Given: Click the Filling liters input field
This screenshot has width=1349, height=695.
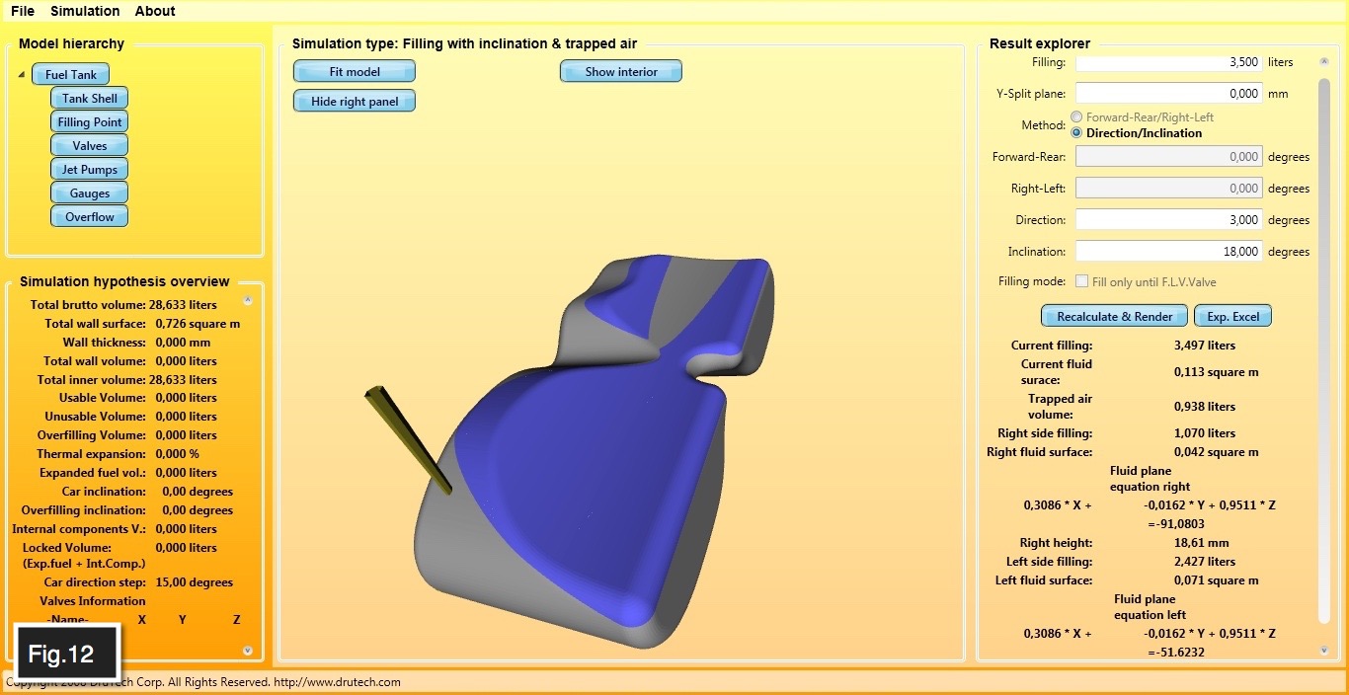Looking at the screenshot, I should pyautogui.click(x=1168, y=62).
